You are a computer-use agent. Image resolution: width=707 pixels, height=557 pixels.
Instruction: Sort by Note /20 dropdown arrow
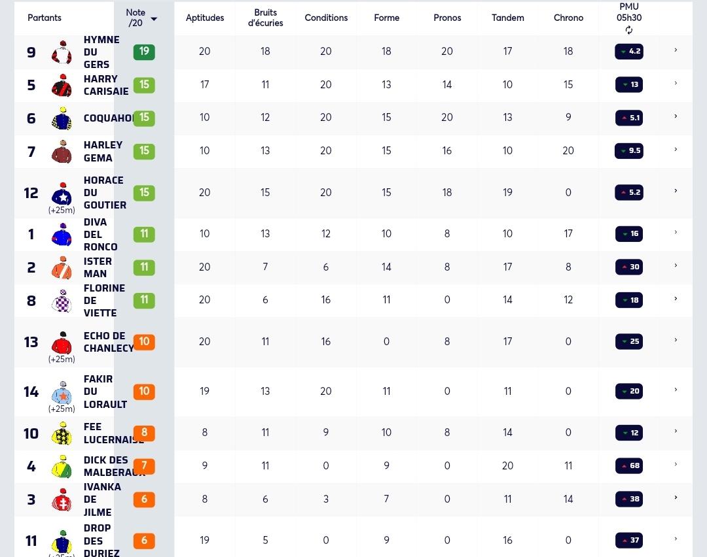(154, 19)
